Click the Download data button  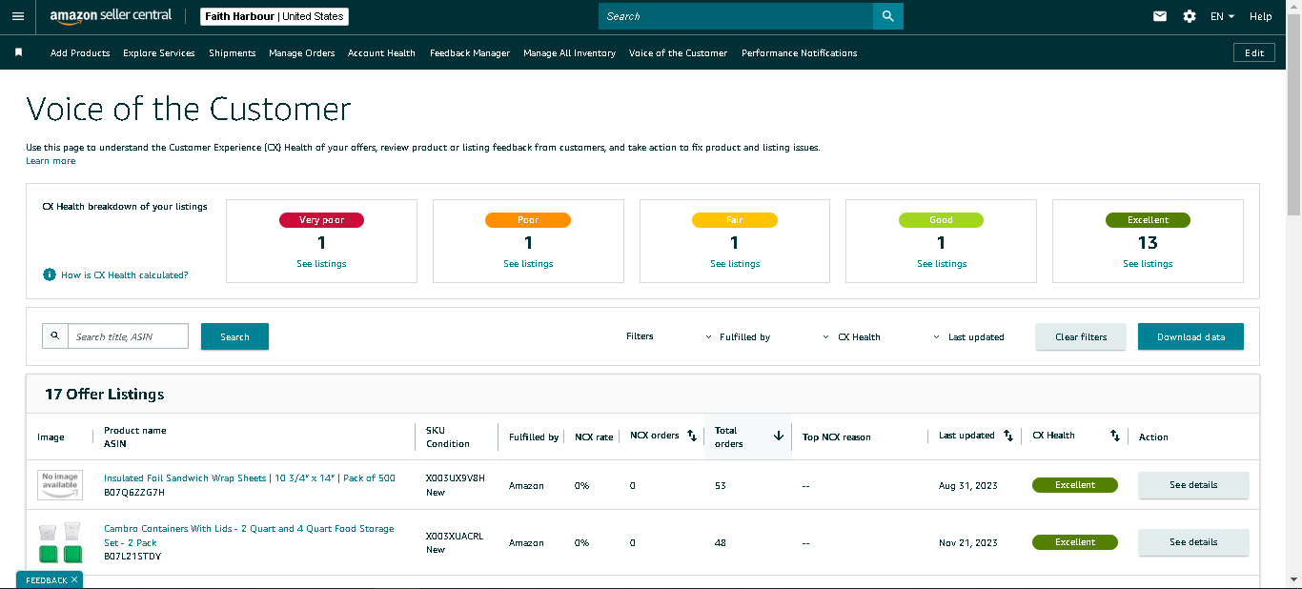tap(1190, 336)
